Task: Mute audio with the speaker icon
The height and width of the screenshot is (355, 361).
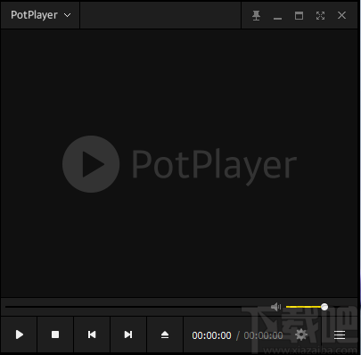Action: coord(275,307)
